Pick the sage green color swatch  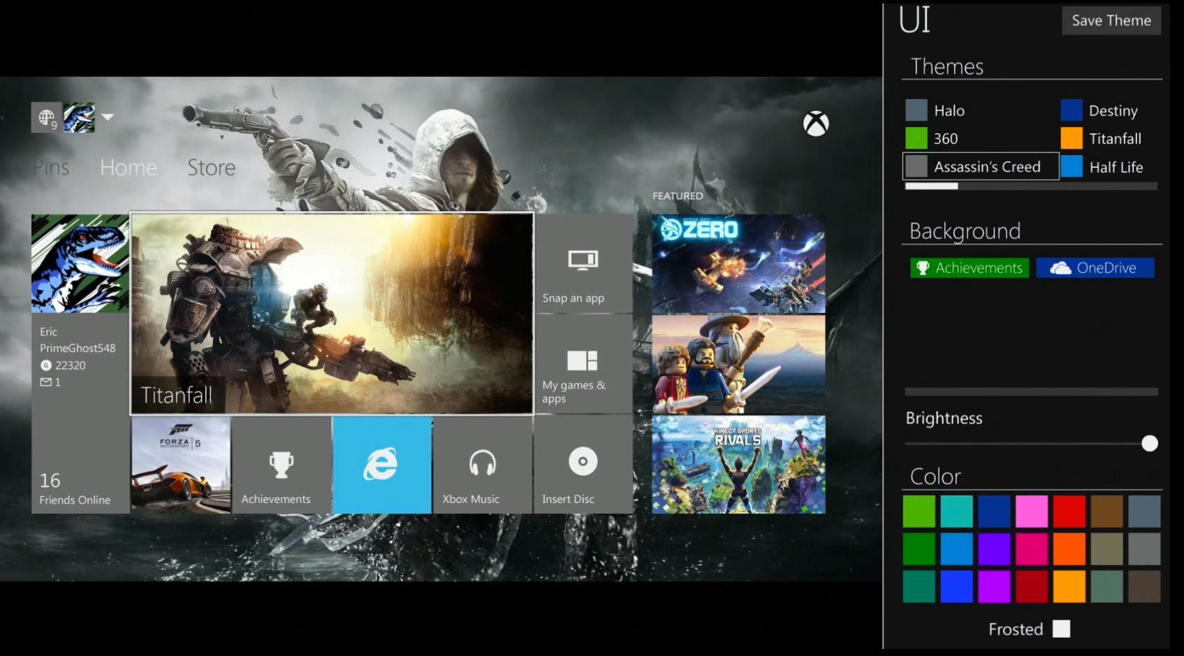[x=1107, y=587]
